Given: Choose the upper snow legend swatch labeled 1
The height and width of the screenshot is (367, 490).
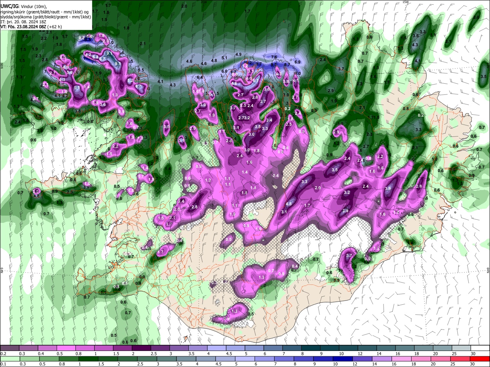Looking at the screenshot, I should click(103, 348).
